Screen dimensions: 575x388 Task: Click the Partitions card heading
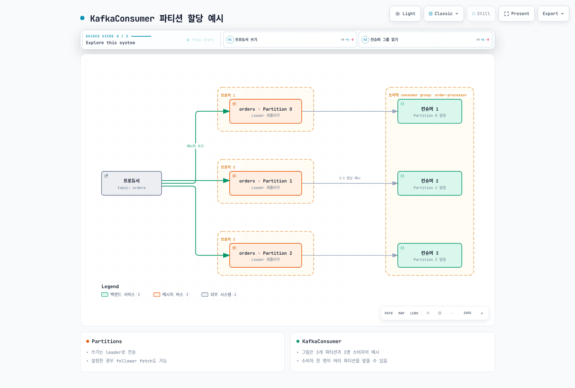(107, 341)
